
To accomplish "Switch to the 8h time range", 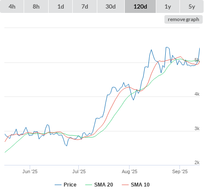I will pos(36,6).
